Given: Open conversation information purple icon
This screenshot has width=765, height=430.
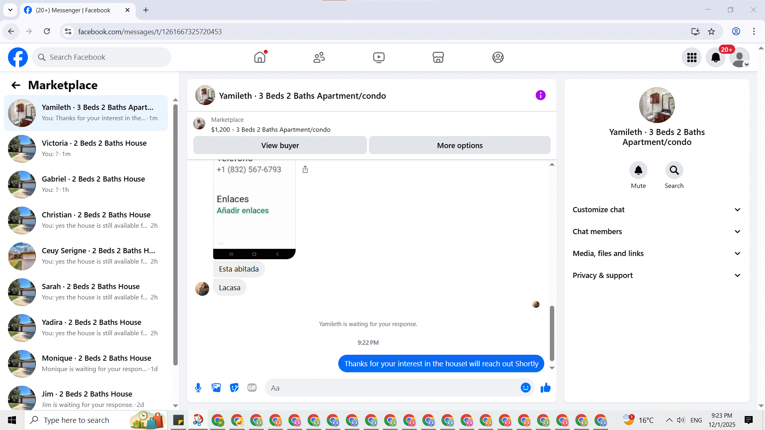Looking at the screenshot, I should pos(541,95).
